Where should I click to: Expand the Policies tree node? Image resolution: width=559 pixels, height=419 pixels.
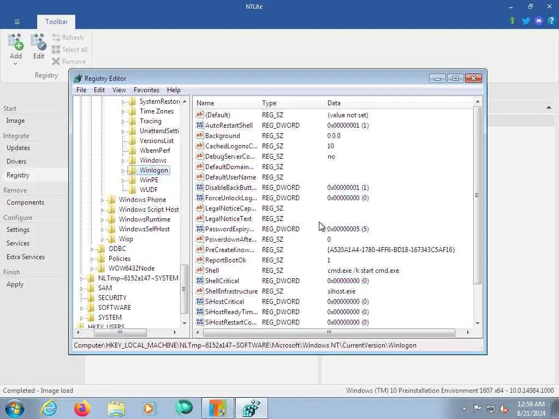(92, 259)
